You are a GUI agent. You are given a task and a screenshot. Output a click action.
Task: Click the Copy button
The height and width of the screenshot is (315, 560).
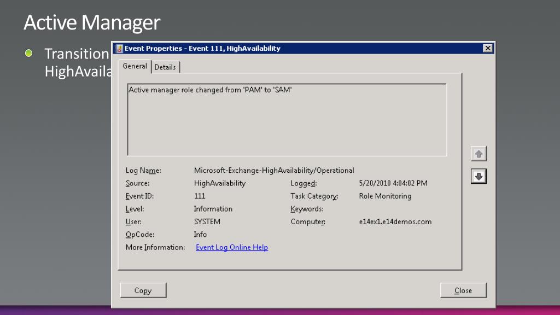click(143, 290)
